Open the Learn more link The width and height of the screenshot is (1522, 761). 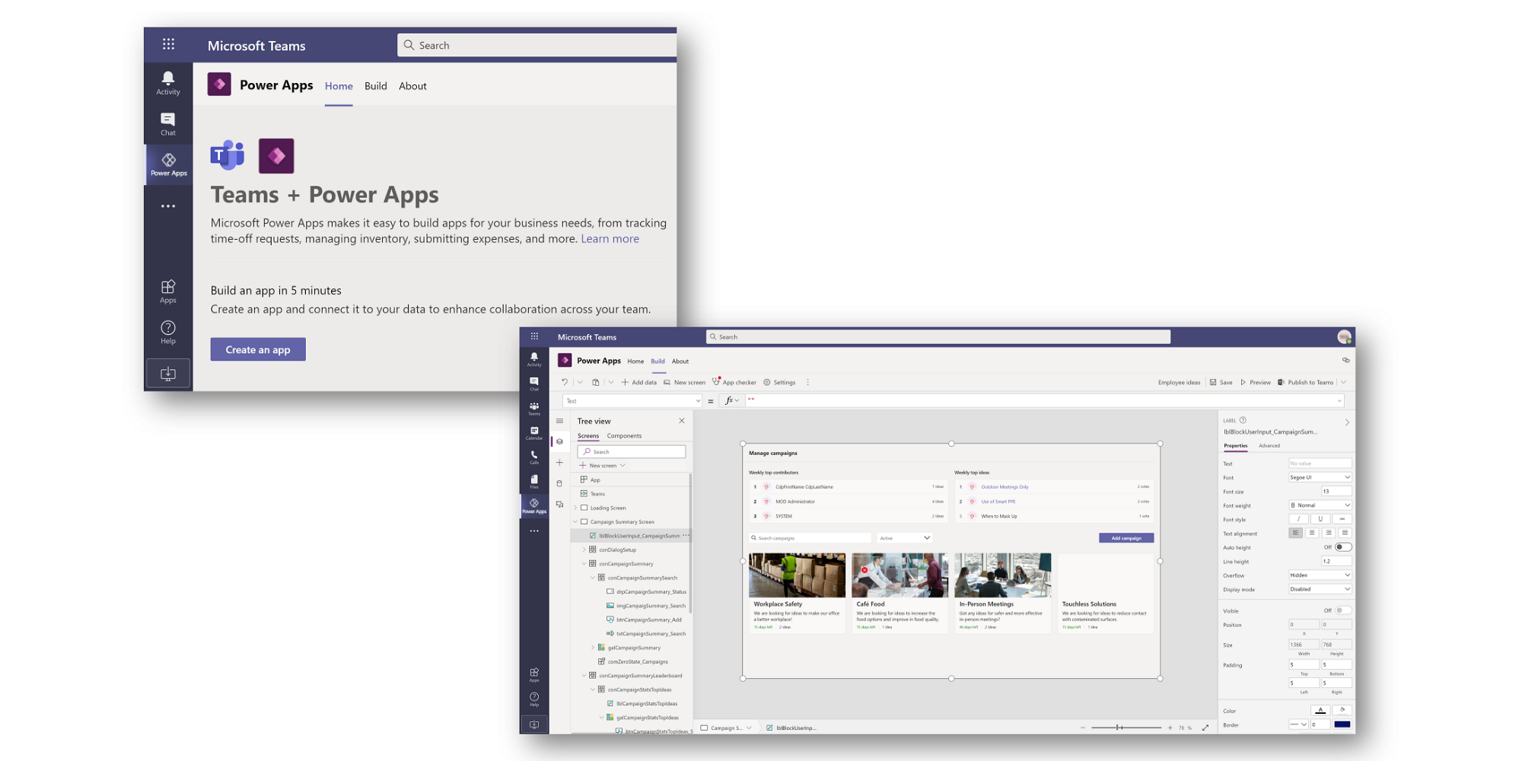pos(610,238)
